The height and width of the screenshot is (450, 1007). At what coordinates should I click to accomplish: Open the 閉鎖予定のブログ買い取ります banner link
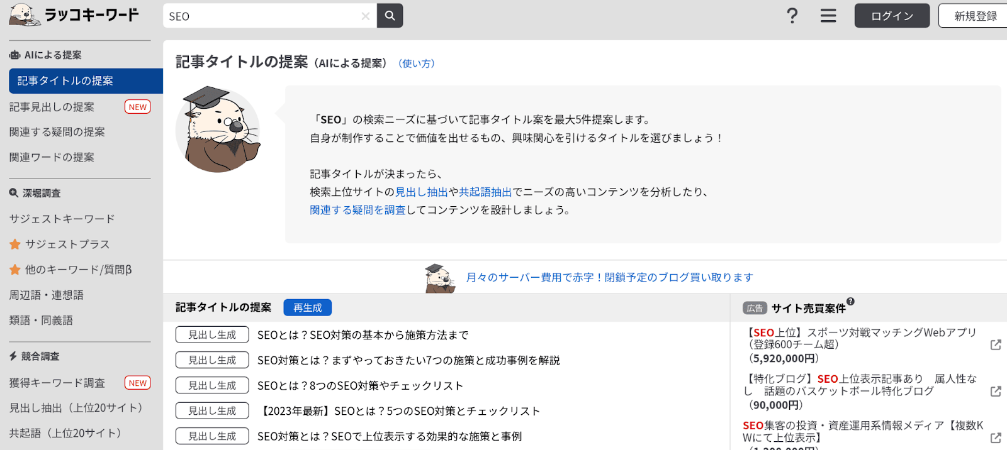pos(609,277)
